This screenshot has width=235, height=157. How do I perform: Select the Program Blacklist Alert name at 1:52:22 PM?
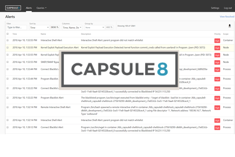pyautogui.click(x=52, y=98)
